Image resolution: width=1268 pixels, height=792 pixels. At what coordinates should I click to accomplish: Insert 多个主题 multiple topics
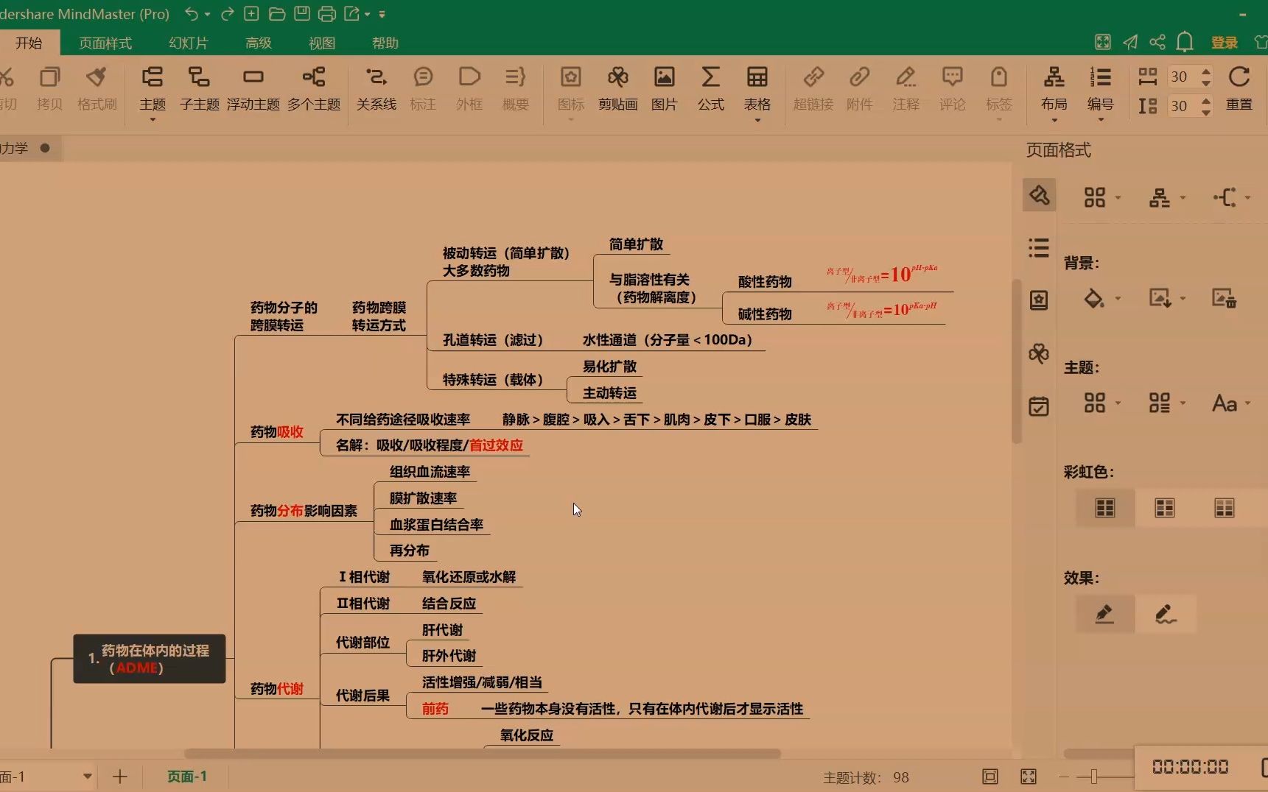tap(314, 90)
